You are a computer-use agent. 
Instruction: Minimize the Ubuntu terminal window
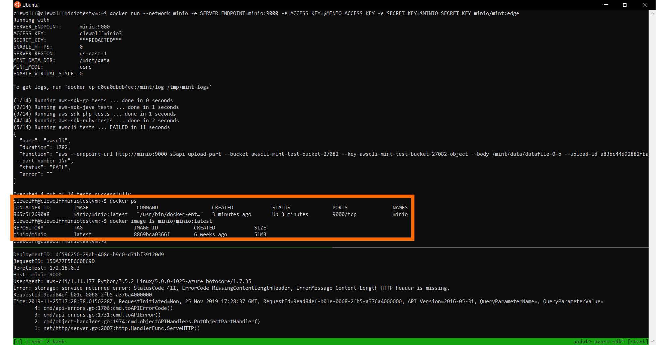(605, 5)
